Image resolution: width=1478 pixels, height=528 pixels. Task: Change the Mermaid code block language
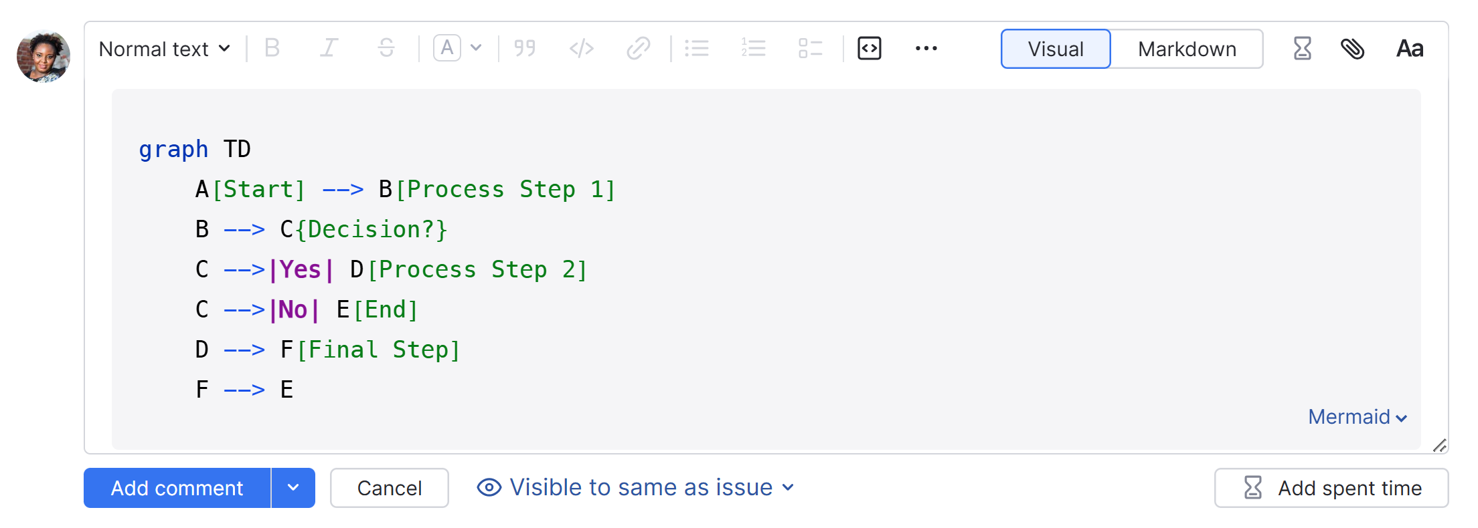[1357, 416]
